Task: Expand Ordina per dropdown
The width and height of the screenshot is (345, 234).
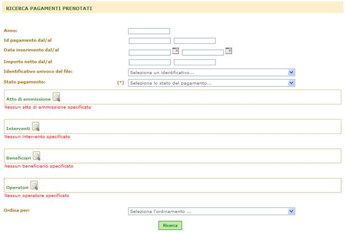Action: tap(291, 211)
